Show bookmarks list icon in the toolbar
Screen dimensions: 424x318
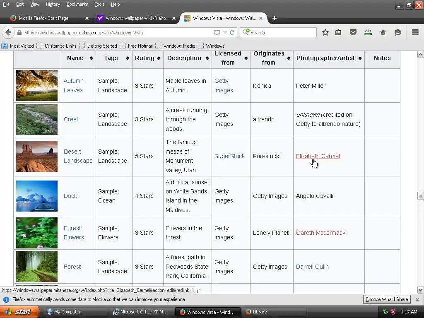[x=338, y=32]
